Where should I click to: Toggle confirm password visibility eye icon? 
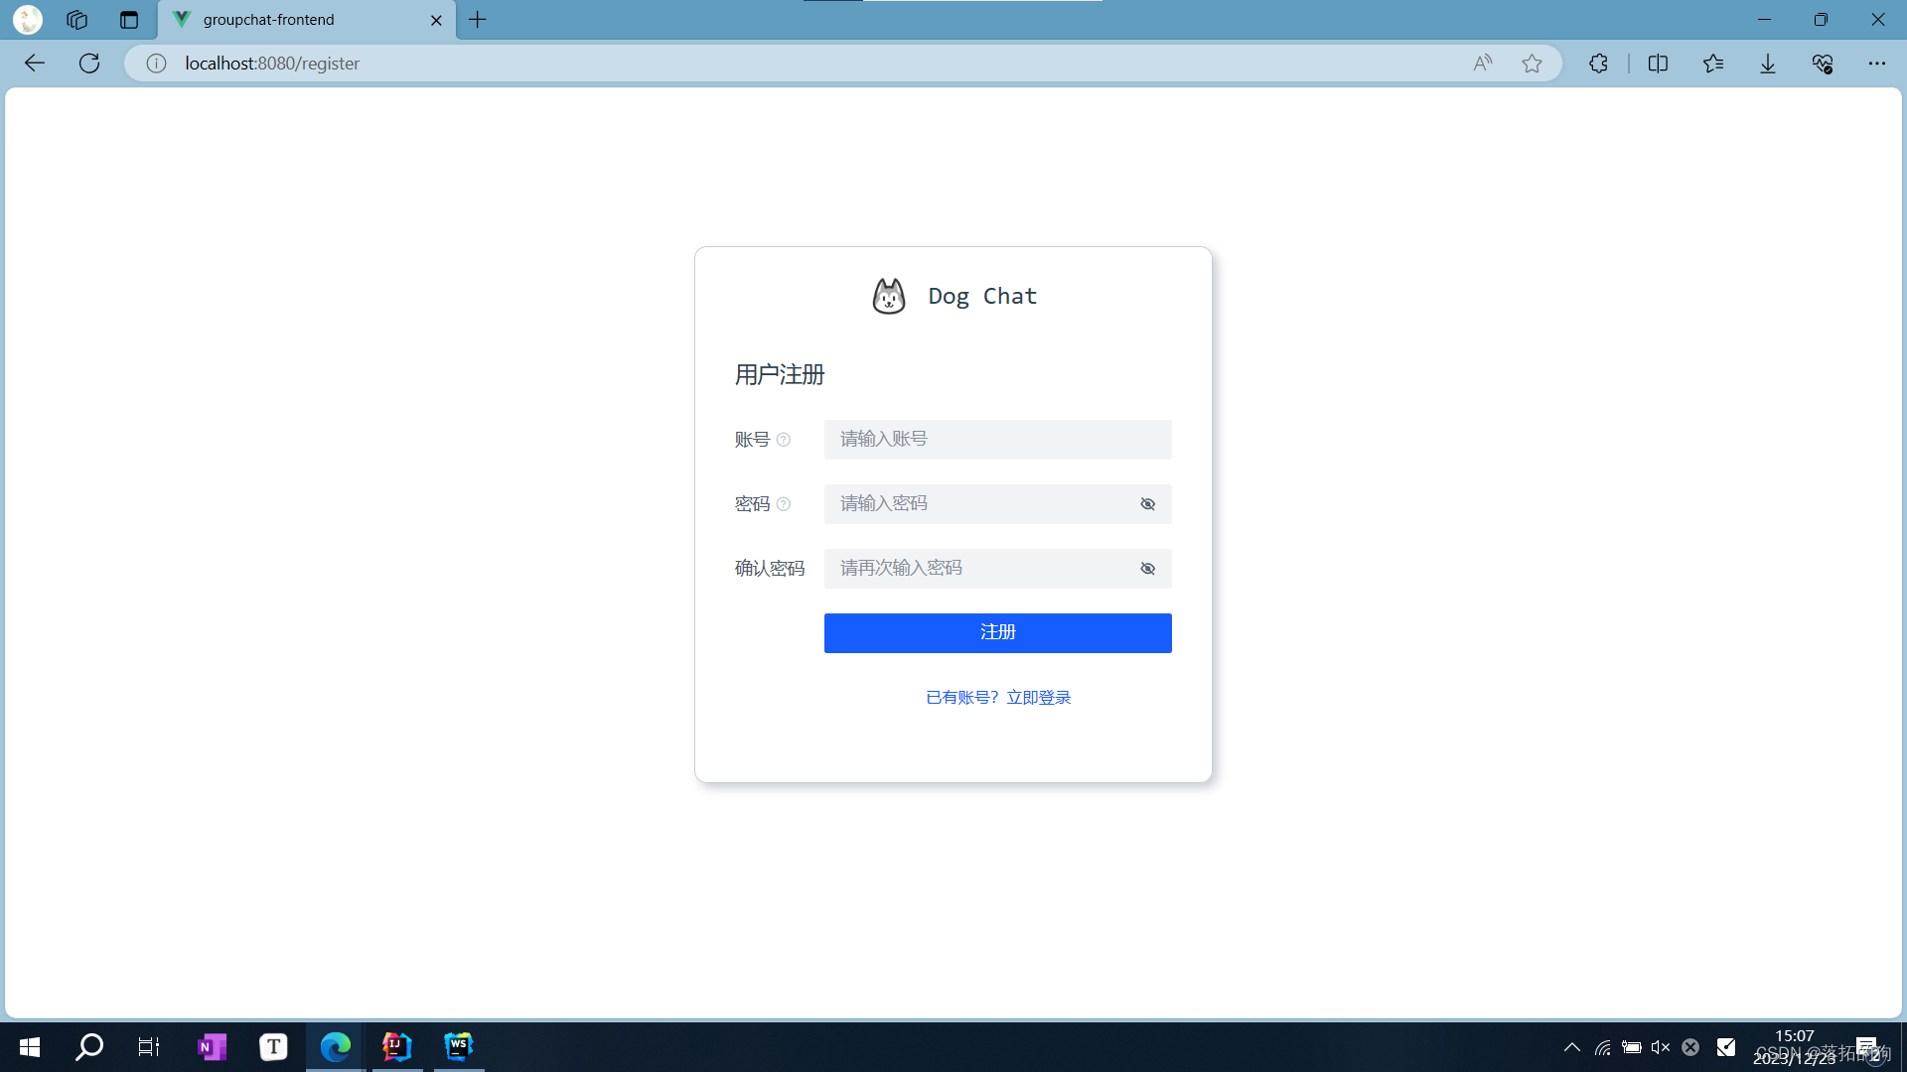click(x=1147, y=569)
